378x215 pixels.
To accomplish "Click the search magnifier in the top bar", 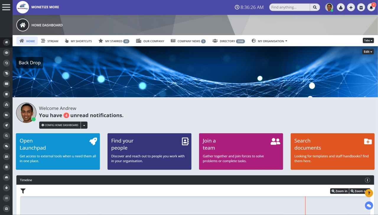I will [315, 7].
